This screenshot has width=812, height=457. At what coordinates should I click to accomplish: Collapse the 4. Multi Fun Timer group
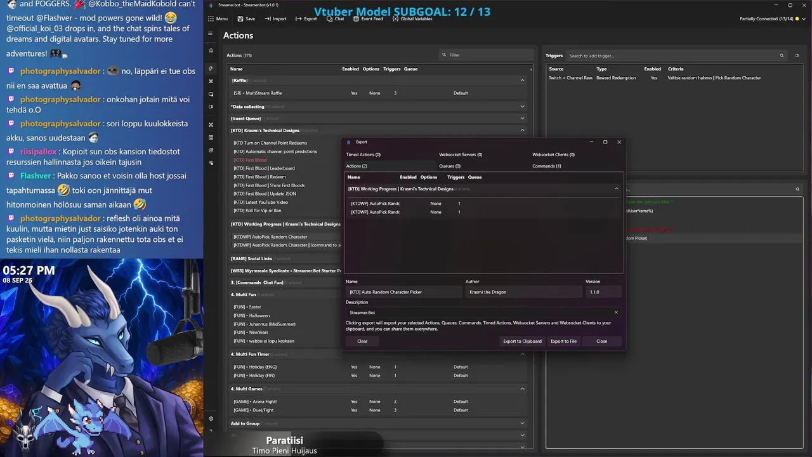[x=523, y=354]
